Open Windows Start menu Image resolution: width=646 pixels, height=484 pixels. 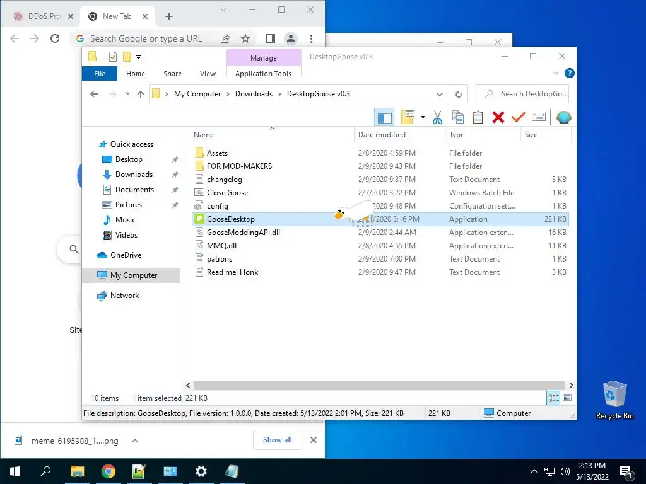coord(15,471)
